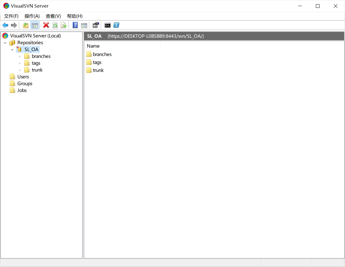Launch the PowerShell console from the toolbar

coord(117,25)
